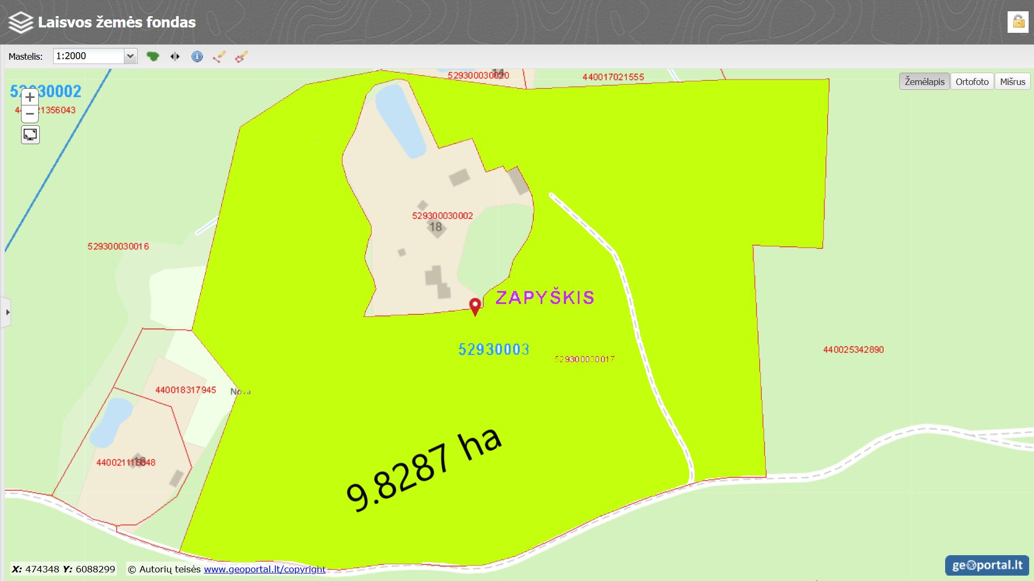Select the area measurement tool
The height and width of the screenshot is (581, 1034).
coord(241,56)
